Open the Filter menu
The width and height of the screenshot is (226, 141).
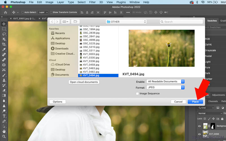tap(92, 2)
